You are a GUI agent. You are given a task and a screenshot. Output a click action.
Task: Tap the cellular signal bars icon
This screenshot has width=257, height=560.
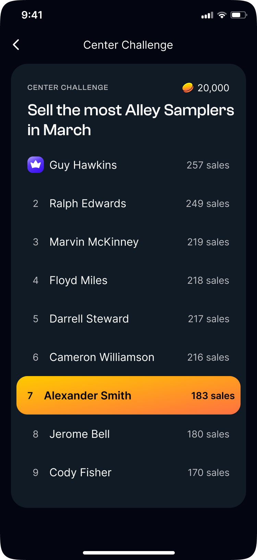[x=207, y=15]
